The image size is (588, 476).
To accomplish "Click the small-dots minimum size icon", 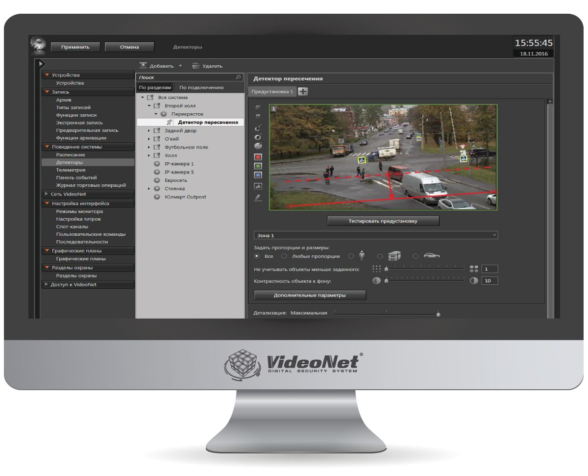I will [x=376, y=269].
